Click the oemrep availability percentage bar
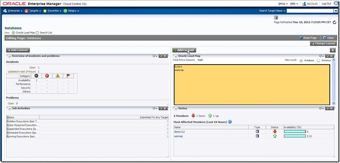 coord(295,136)
